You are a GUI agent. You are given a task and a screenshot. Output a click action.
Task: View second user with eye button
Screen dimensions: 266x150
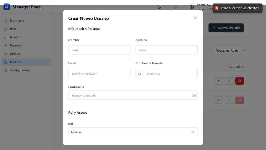click(x=218, y=100)
